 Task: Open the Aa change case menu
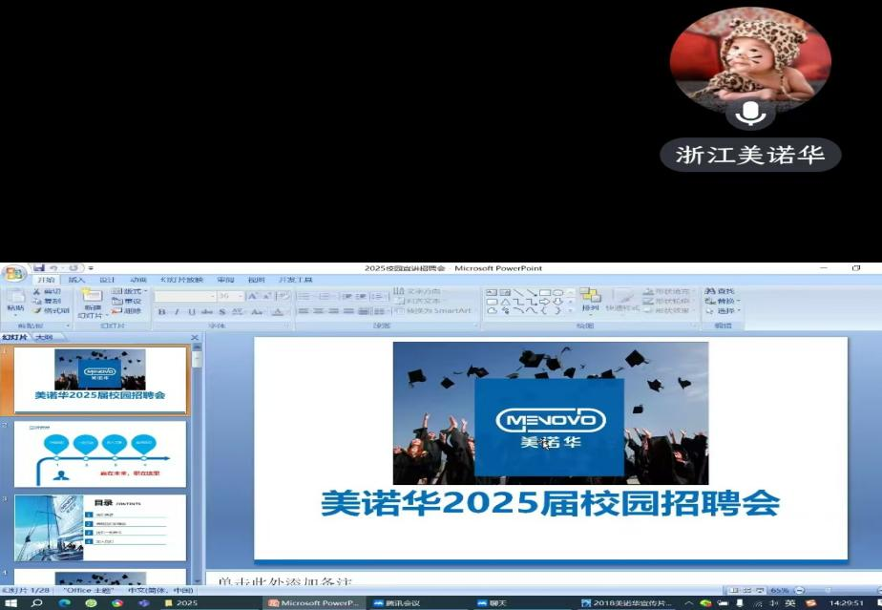pos(257,312)
